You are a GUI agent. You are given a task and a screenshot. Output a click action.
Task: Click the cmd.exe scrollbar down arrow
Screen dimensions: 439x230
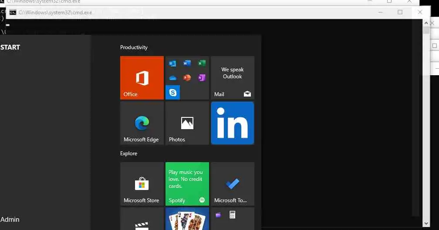click(x=426, y=223)
